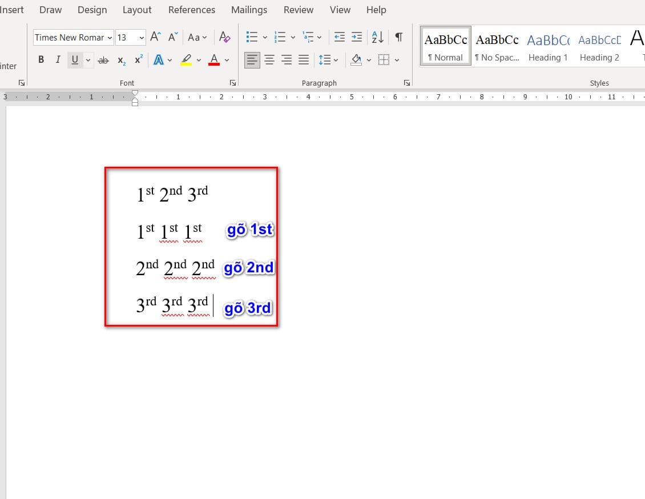Open the Paragraph settings dialog launcher
The height and width of the screenshot is (499, 645).
coord(406,83)
